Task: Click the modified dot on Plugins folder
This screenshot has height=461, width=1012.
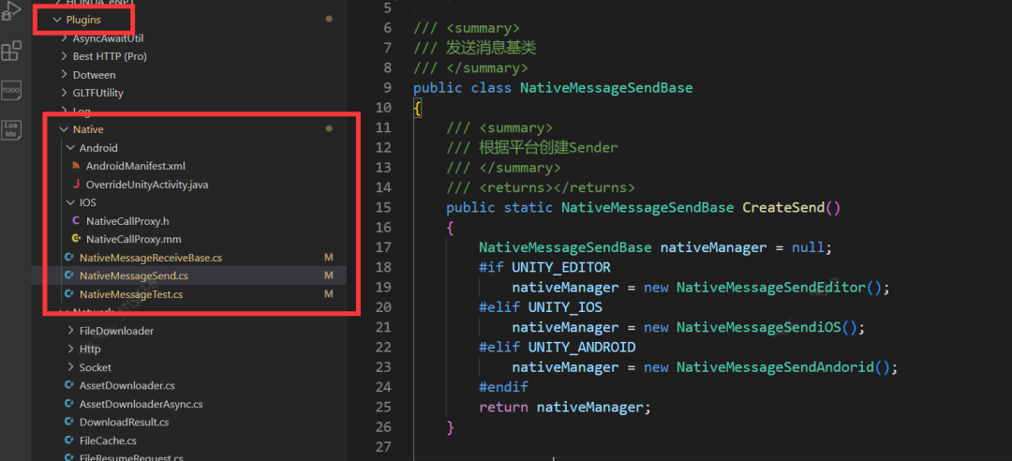Action: (x=329, y=20)
